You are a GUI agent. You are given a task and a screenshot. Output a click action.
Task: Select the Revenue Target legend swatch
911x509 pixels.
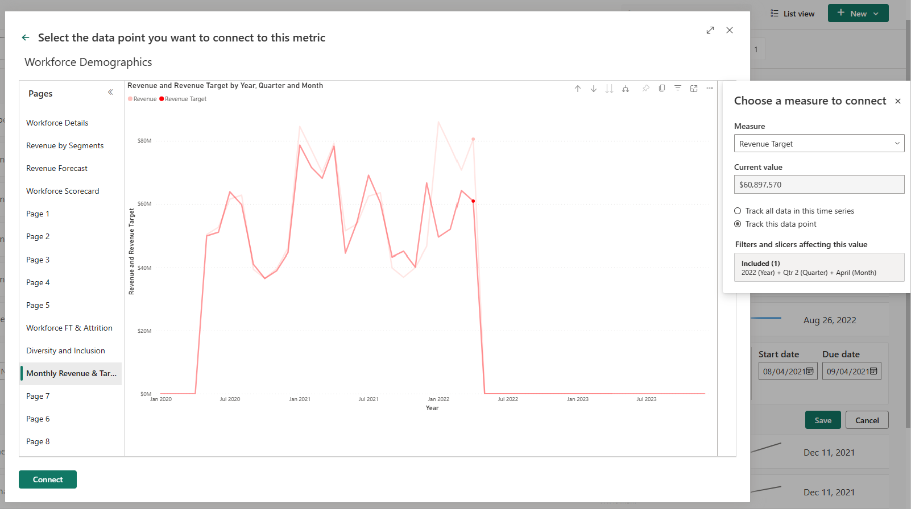pos(163,98)
